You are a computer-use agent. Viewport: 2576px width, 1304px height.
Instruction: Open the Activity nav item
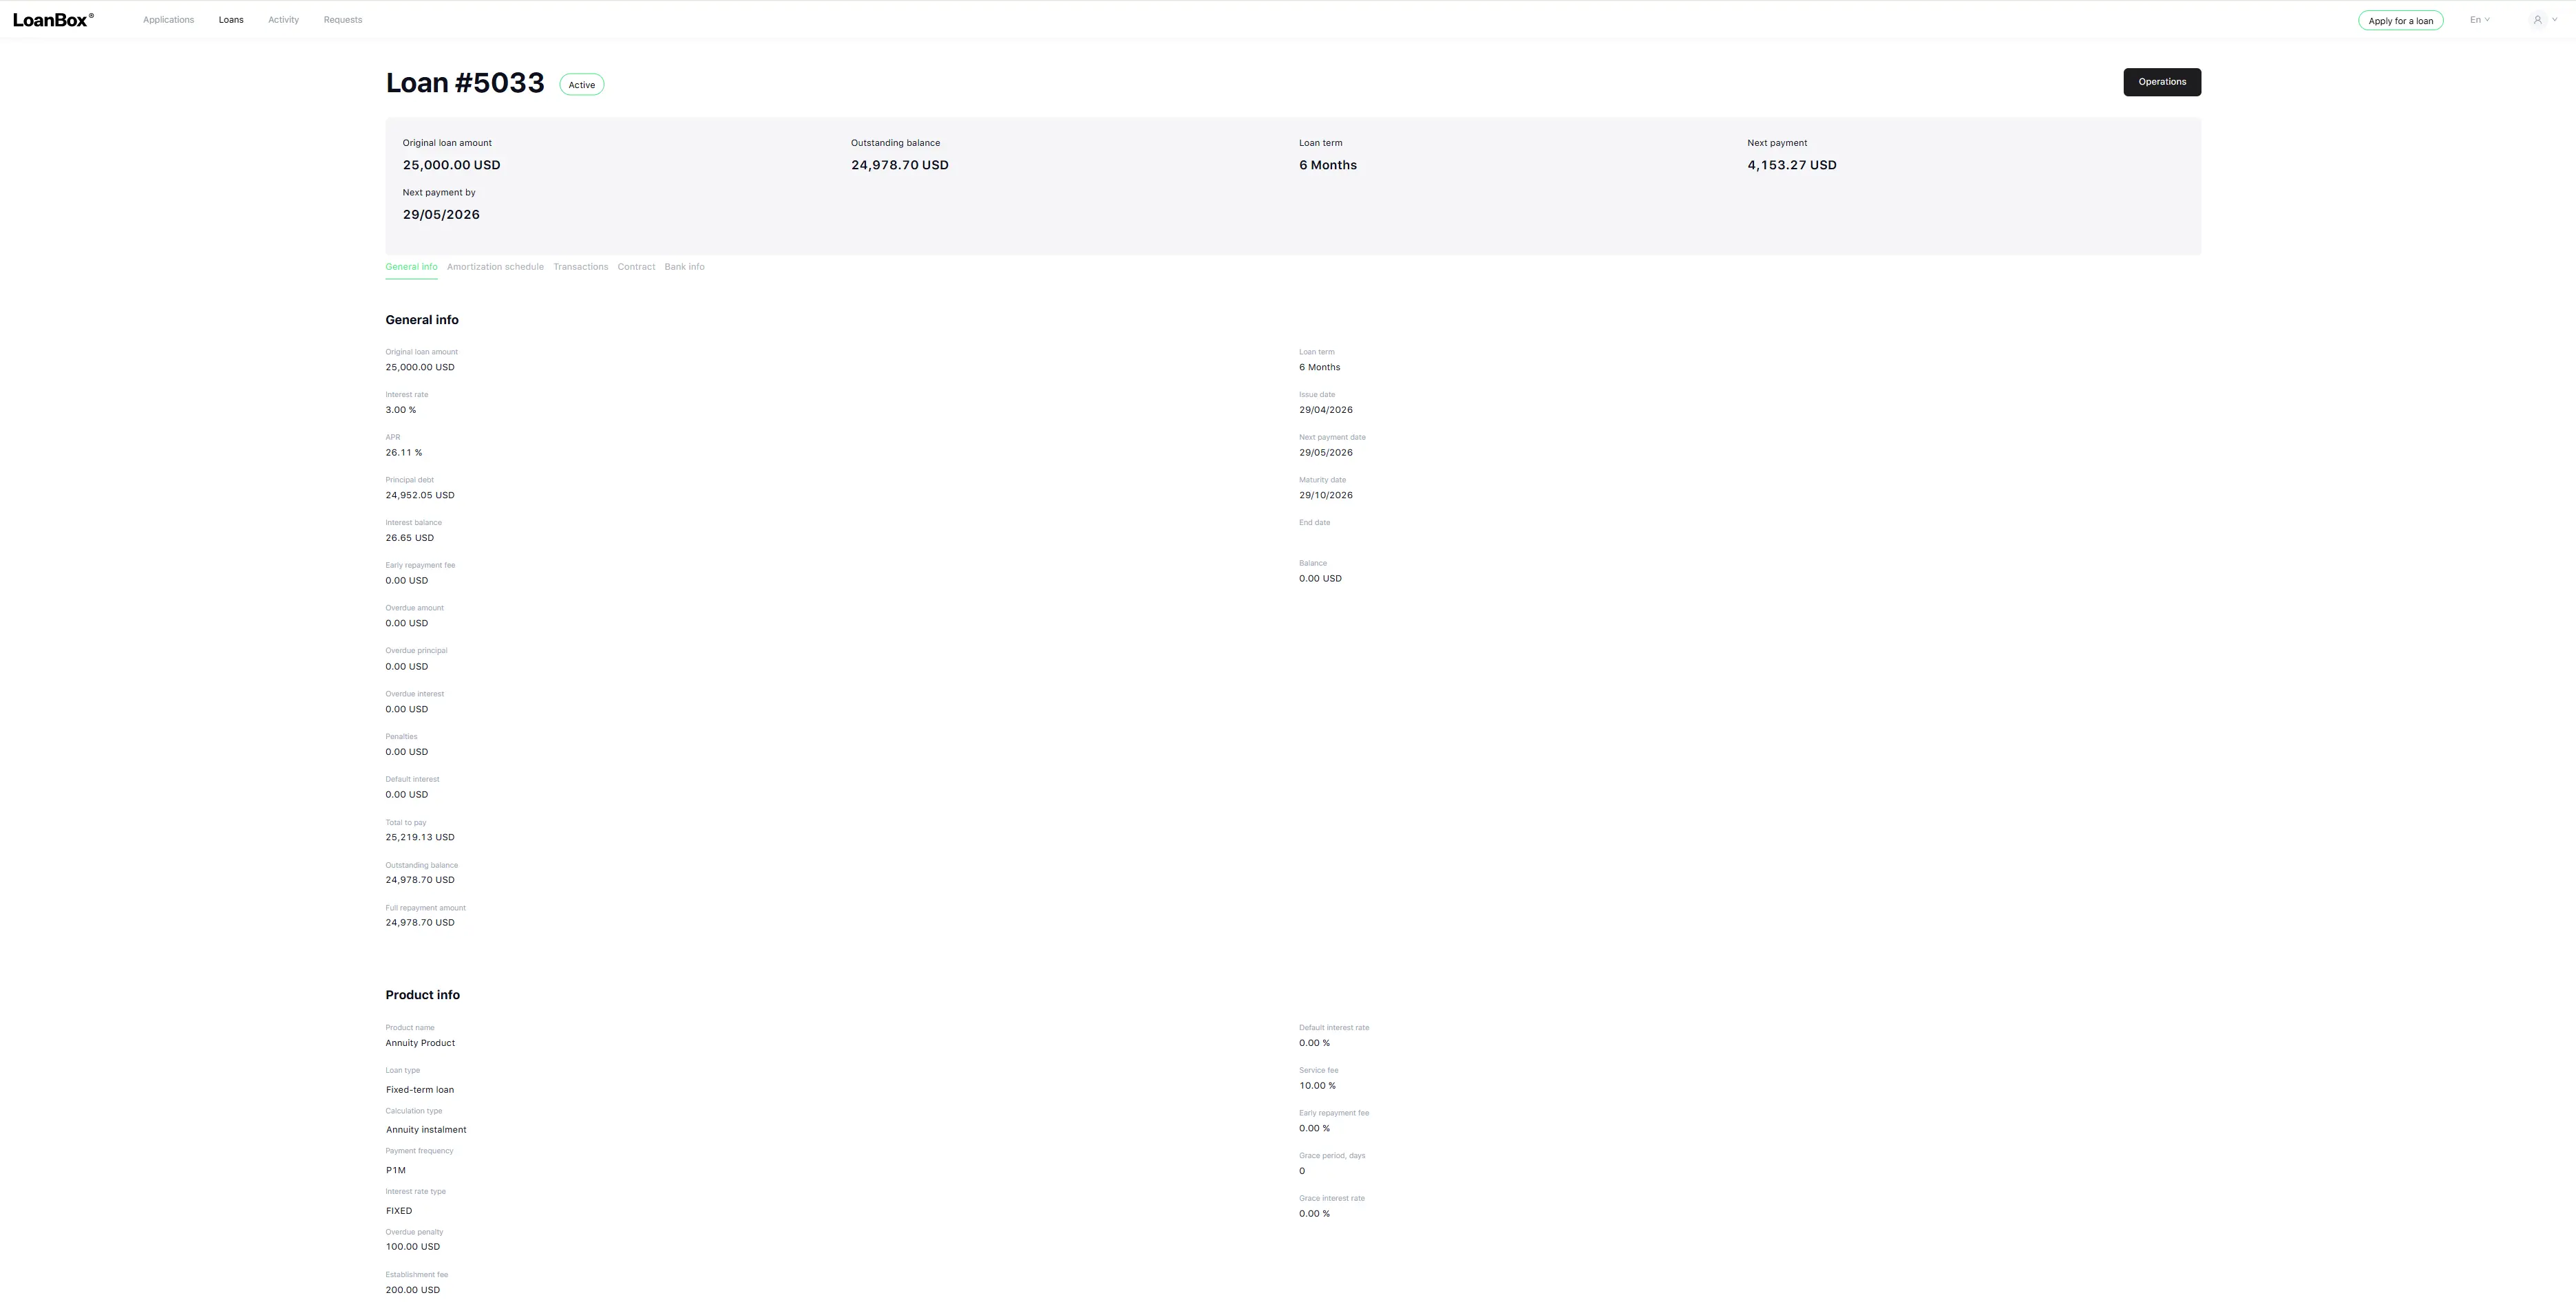(283, 20)
